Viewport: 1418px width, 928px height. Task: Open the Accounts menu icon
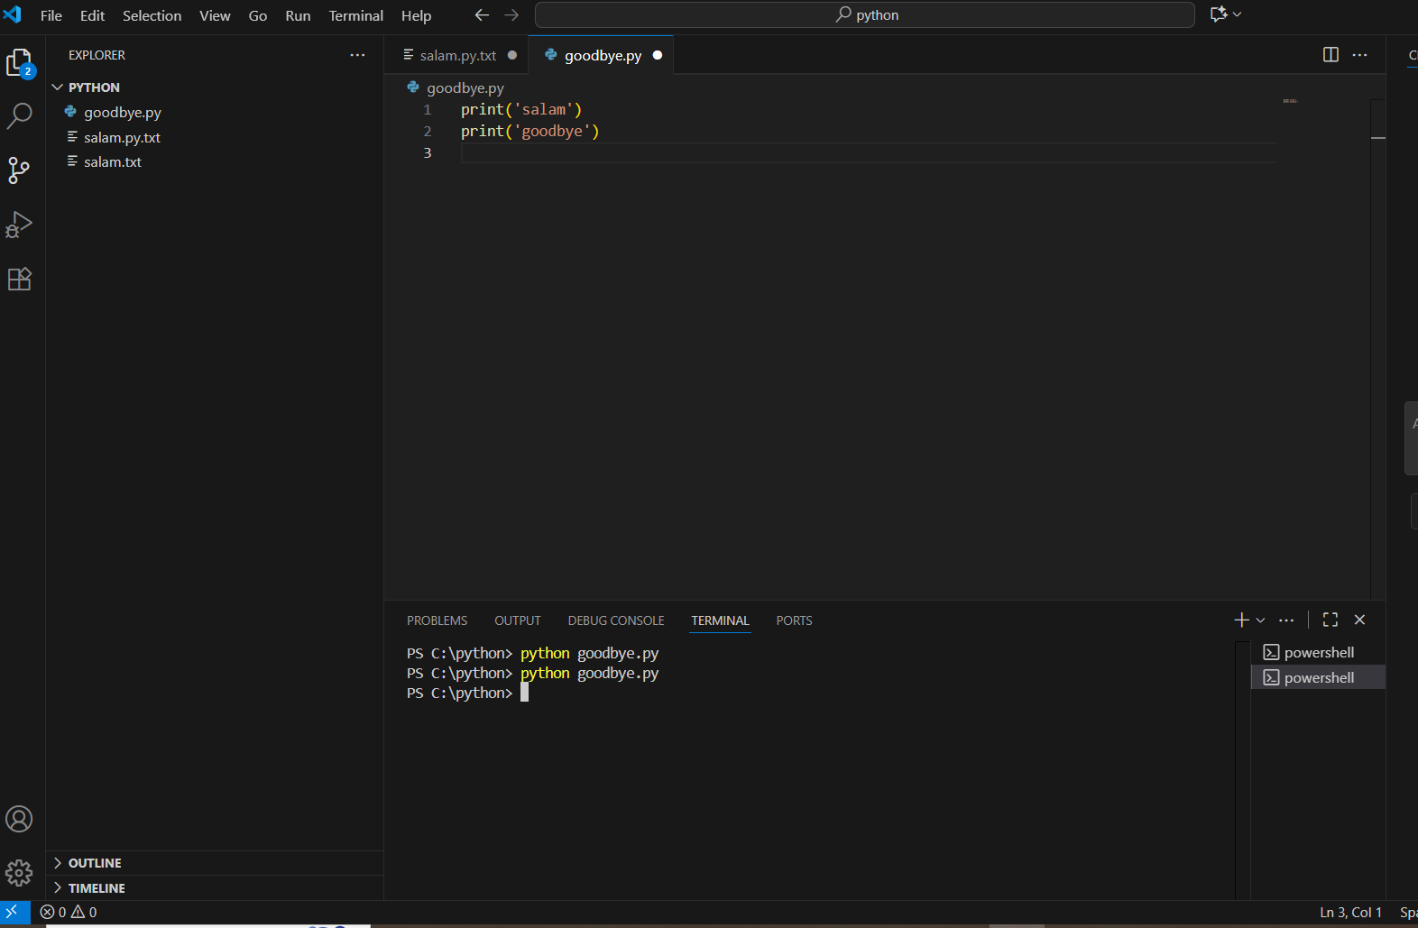[19, 819]
